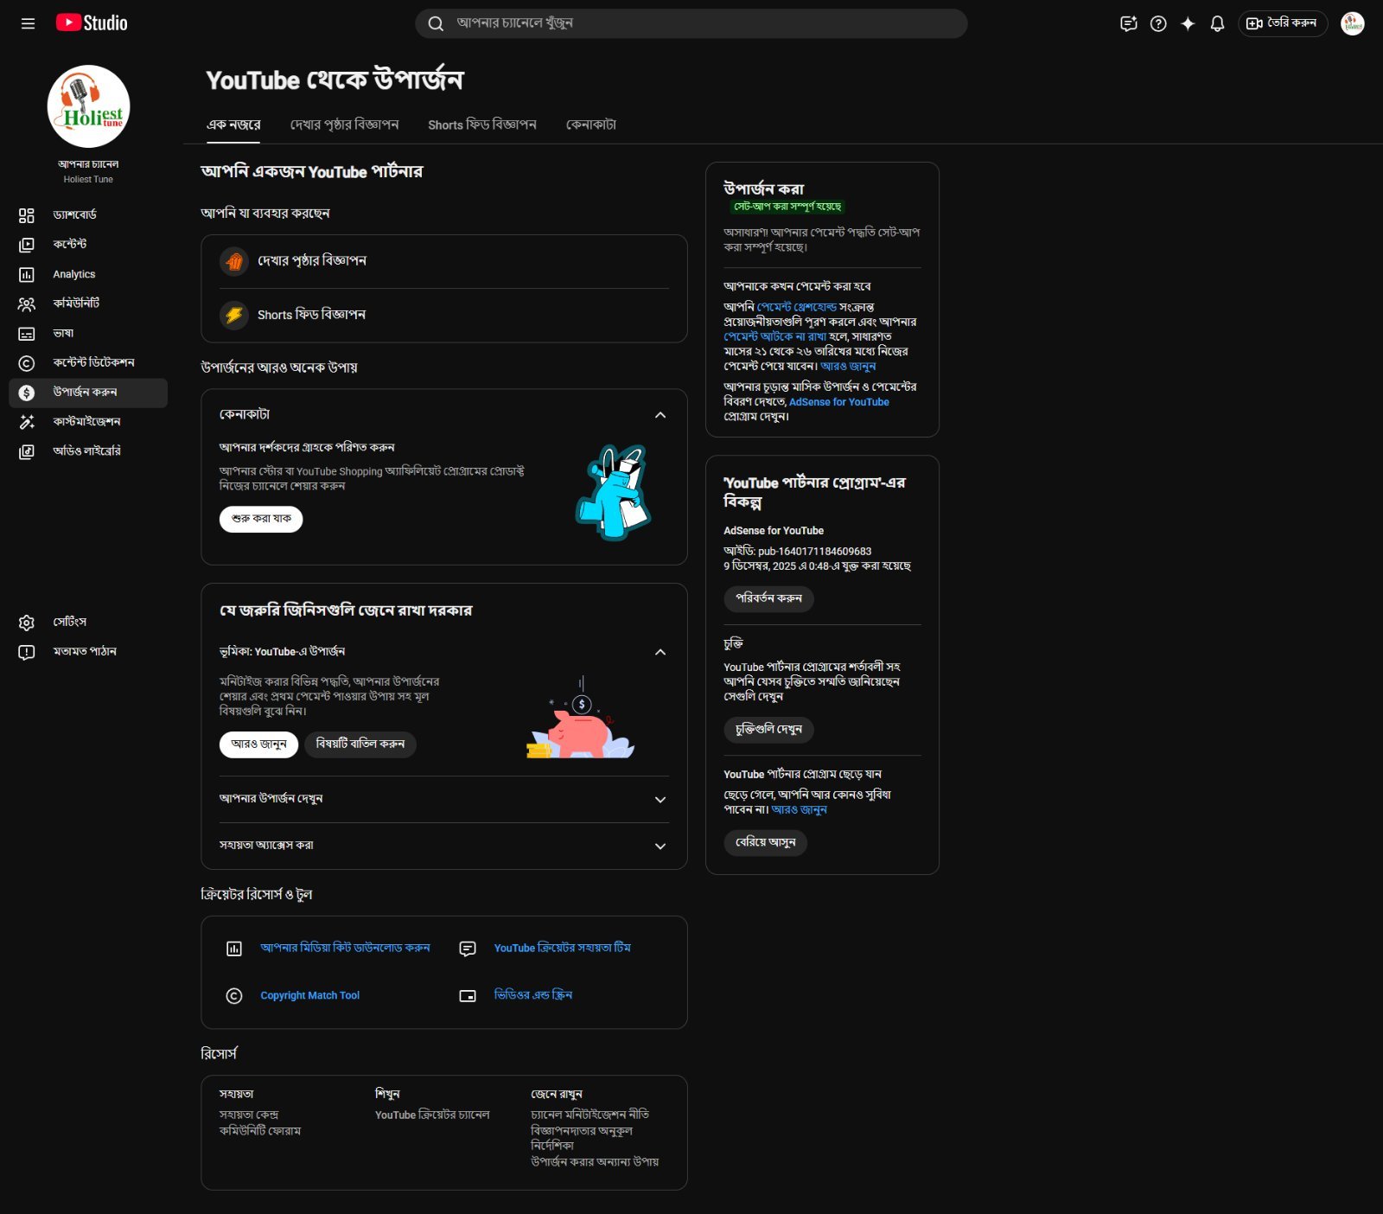Open কমিউনিটি ফোরাম community forum link
The height and width of the screenshot is (1214, 1383).
point(259,1131)
